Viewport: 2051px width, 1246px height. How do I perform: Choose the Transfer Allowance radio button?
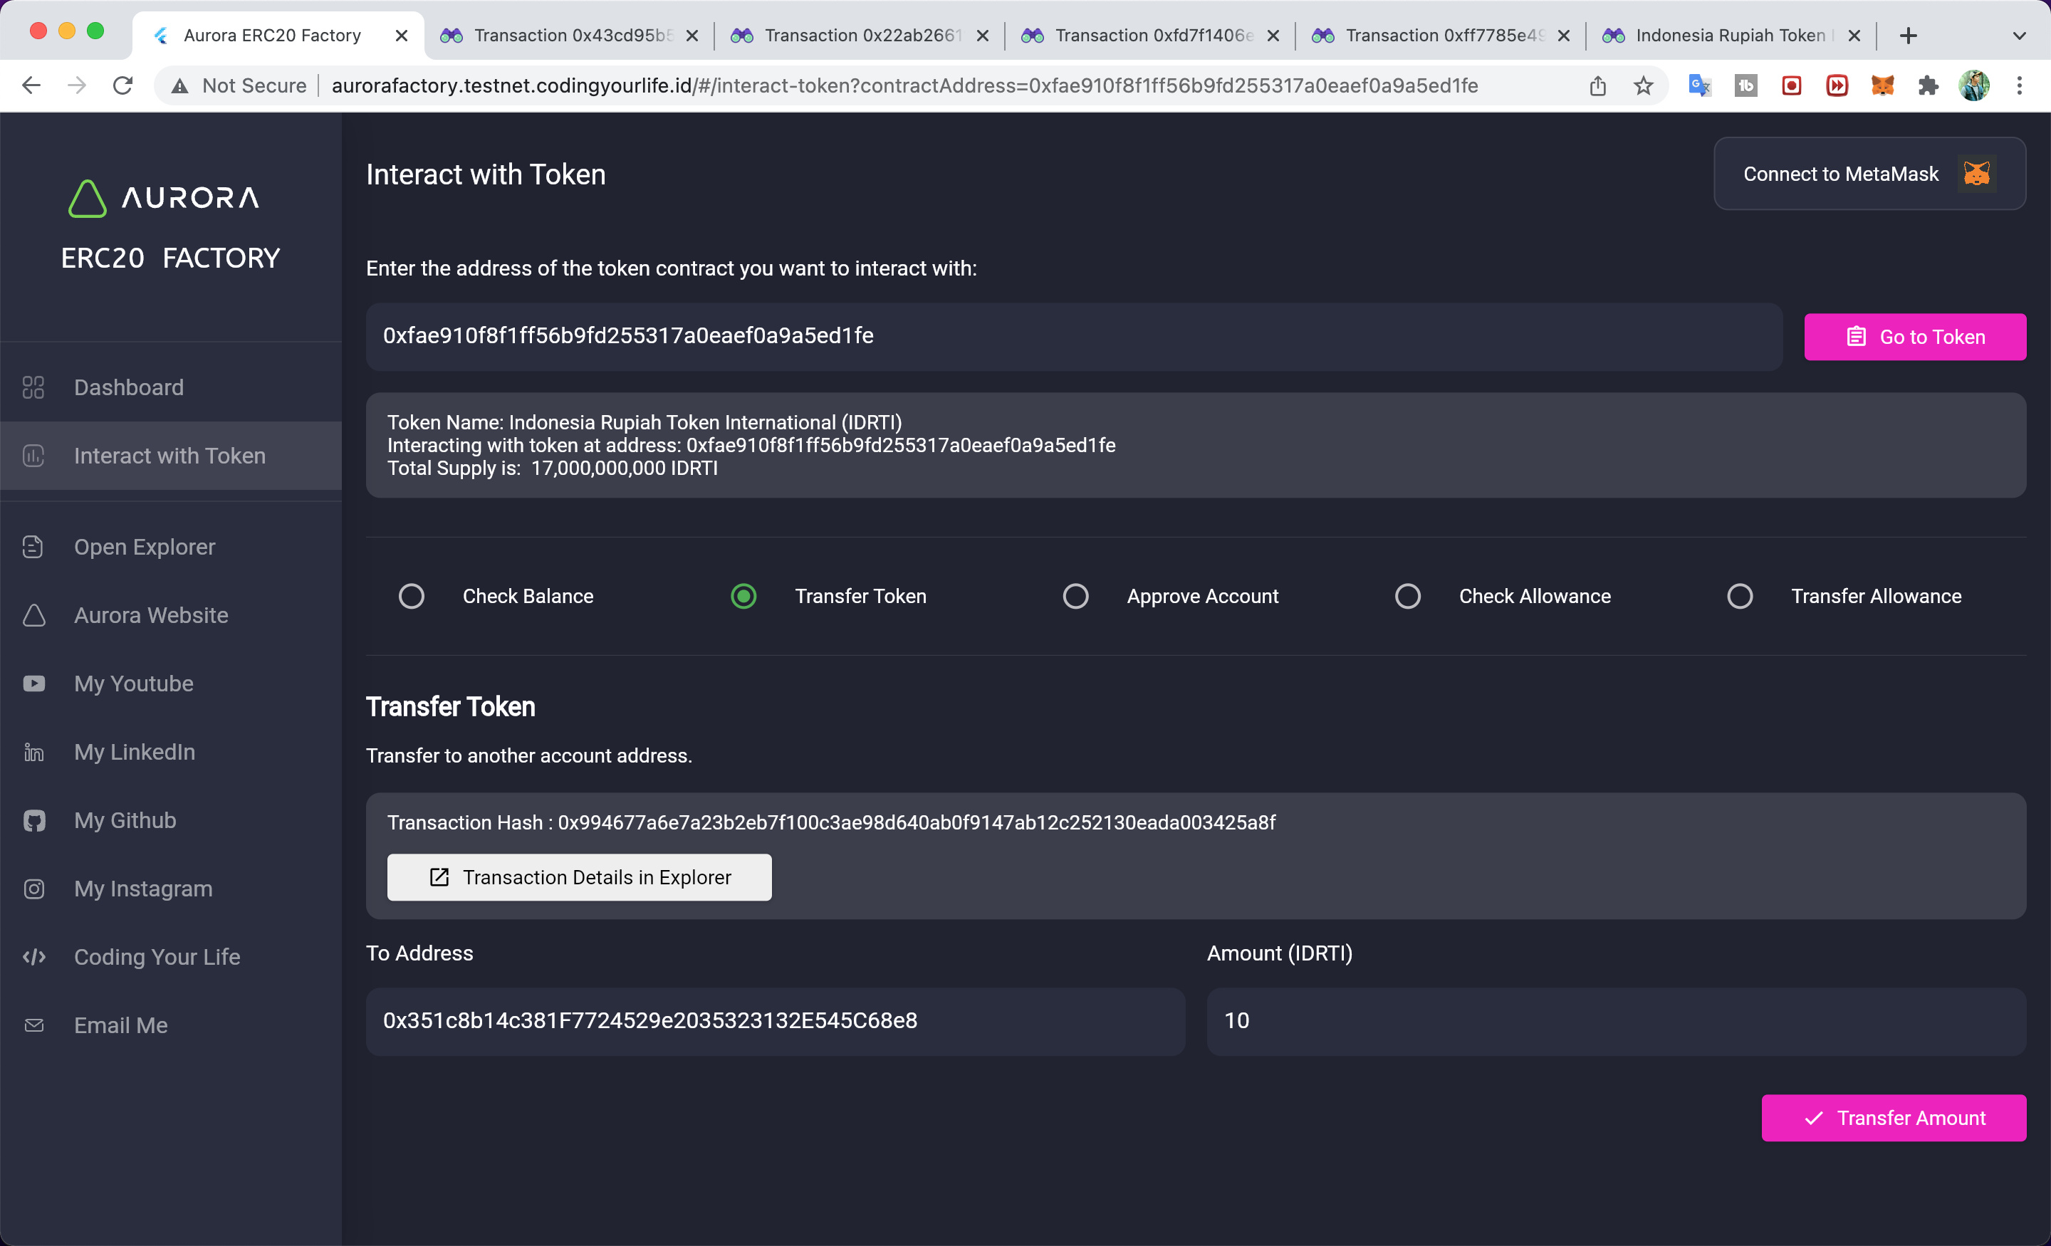click(1740, 597)
